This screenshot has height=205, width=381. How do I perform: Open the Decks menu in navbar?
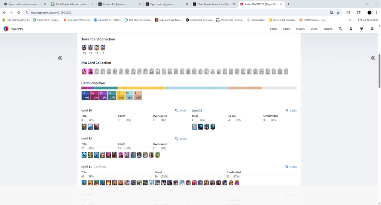tap(273, 29)
